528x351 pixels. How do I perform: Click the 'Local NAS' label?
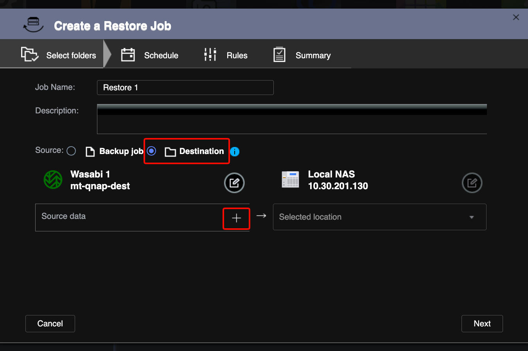point(331,174)
